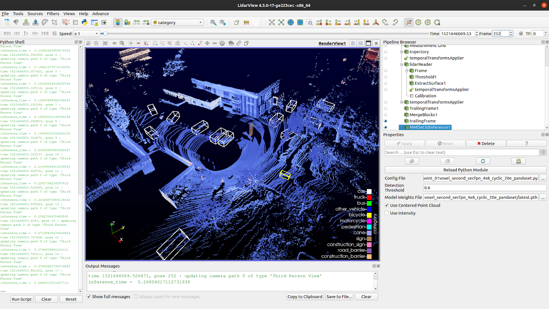Open the spreadsheet view toolbar icon
The image size is (549, 309).
coord(75,22)
